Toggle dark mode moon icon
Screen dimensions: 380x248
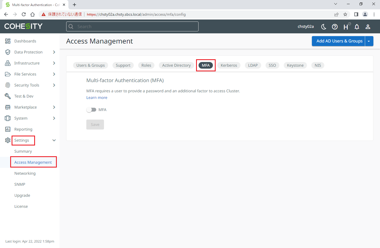click(x=324, y=27)
